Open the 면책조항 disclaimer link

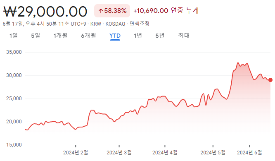point(140,24)
